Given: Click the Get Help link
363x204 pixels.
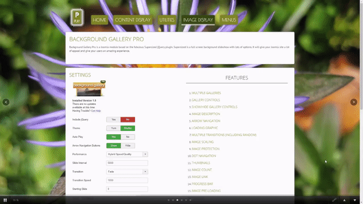Looking at the screenshot, I should point(96,111).
